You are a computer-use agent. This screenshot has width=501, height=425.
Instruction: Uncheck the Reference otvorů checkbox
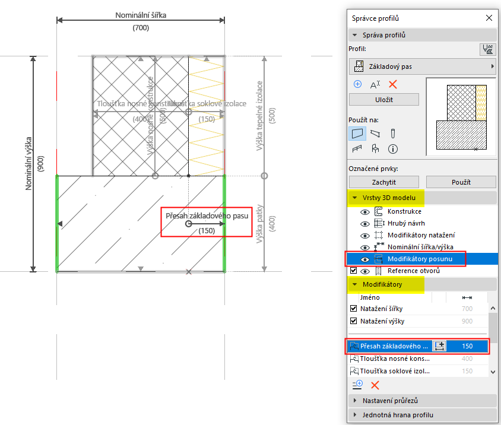pyautogui.click(x=353, y=270)
